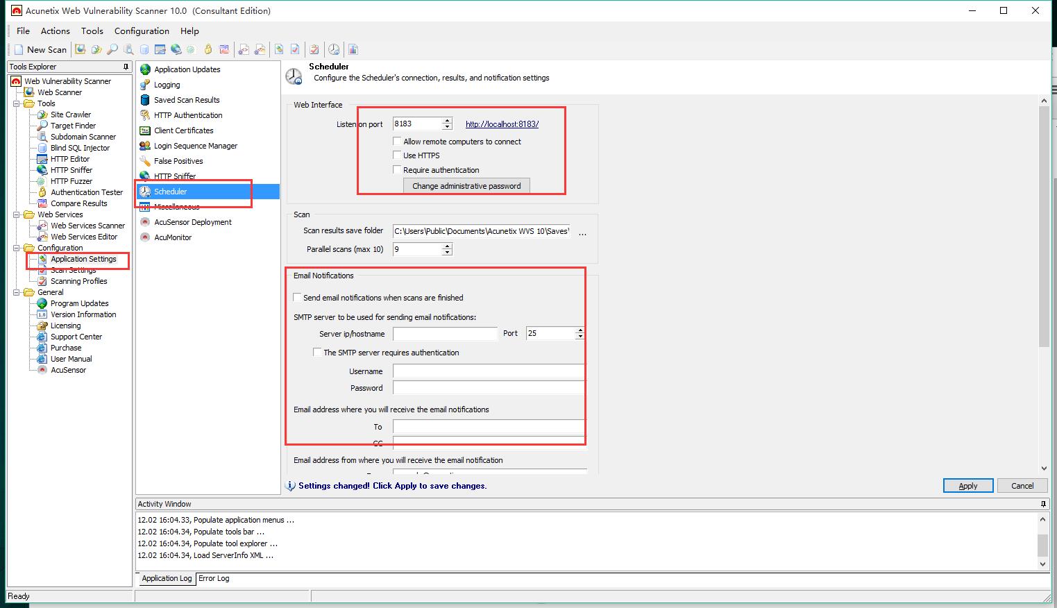Click the Target Finder magnifier toolbar icon

pyautogui.click(x=112, y=49)
